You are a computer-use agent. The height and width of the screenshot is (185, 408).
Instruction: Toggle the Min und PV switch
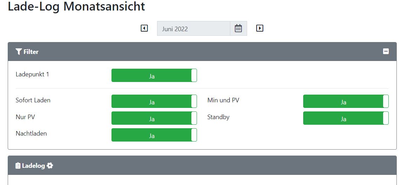pos(346,102)
